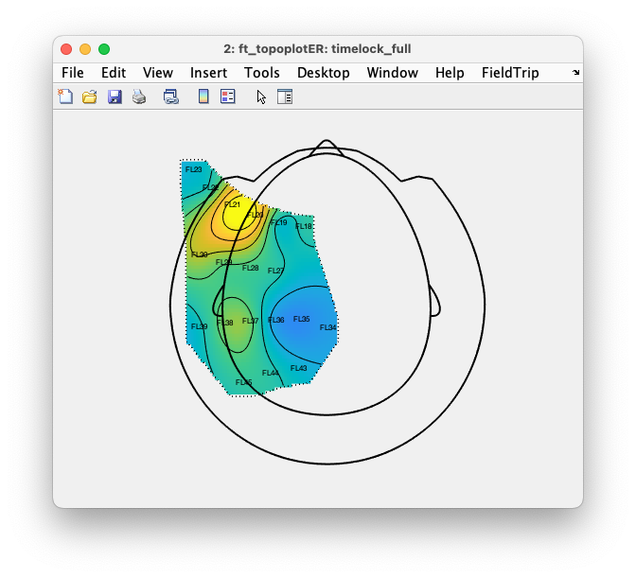Click the window title ft_topoplotER: timelock_full
Viewport: 636px width, 578px height.
[325, 49]
